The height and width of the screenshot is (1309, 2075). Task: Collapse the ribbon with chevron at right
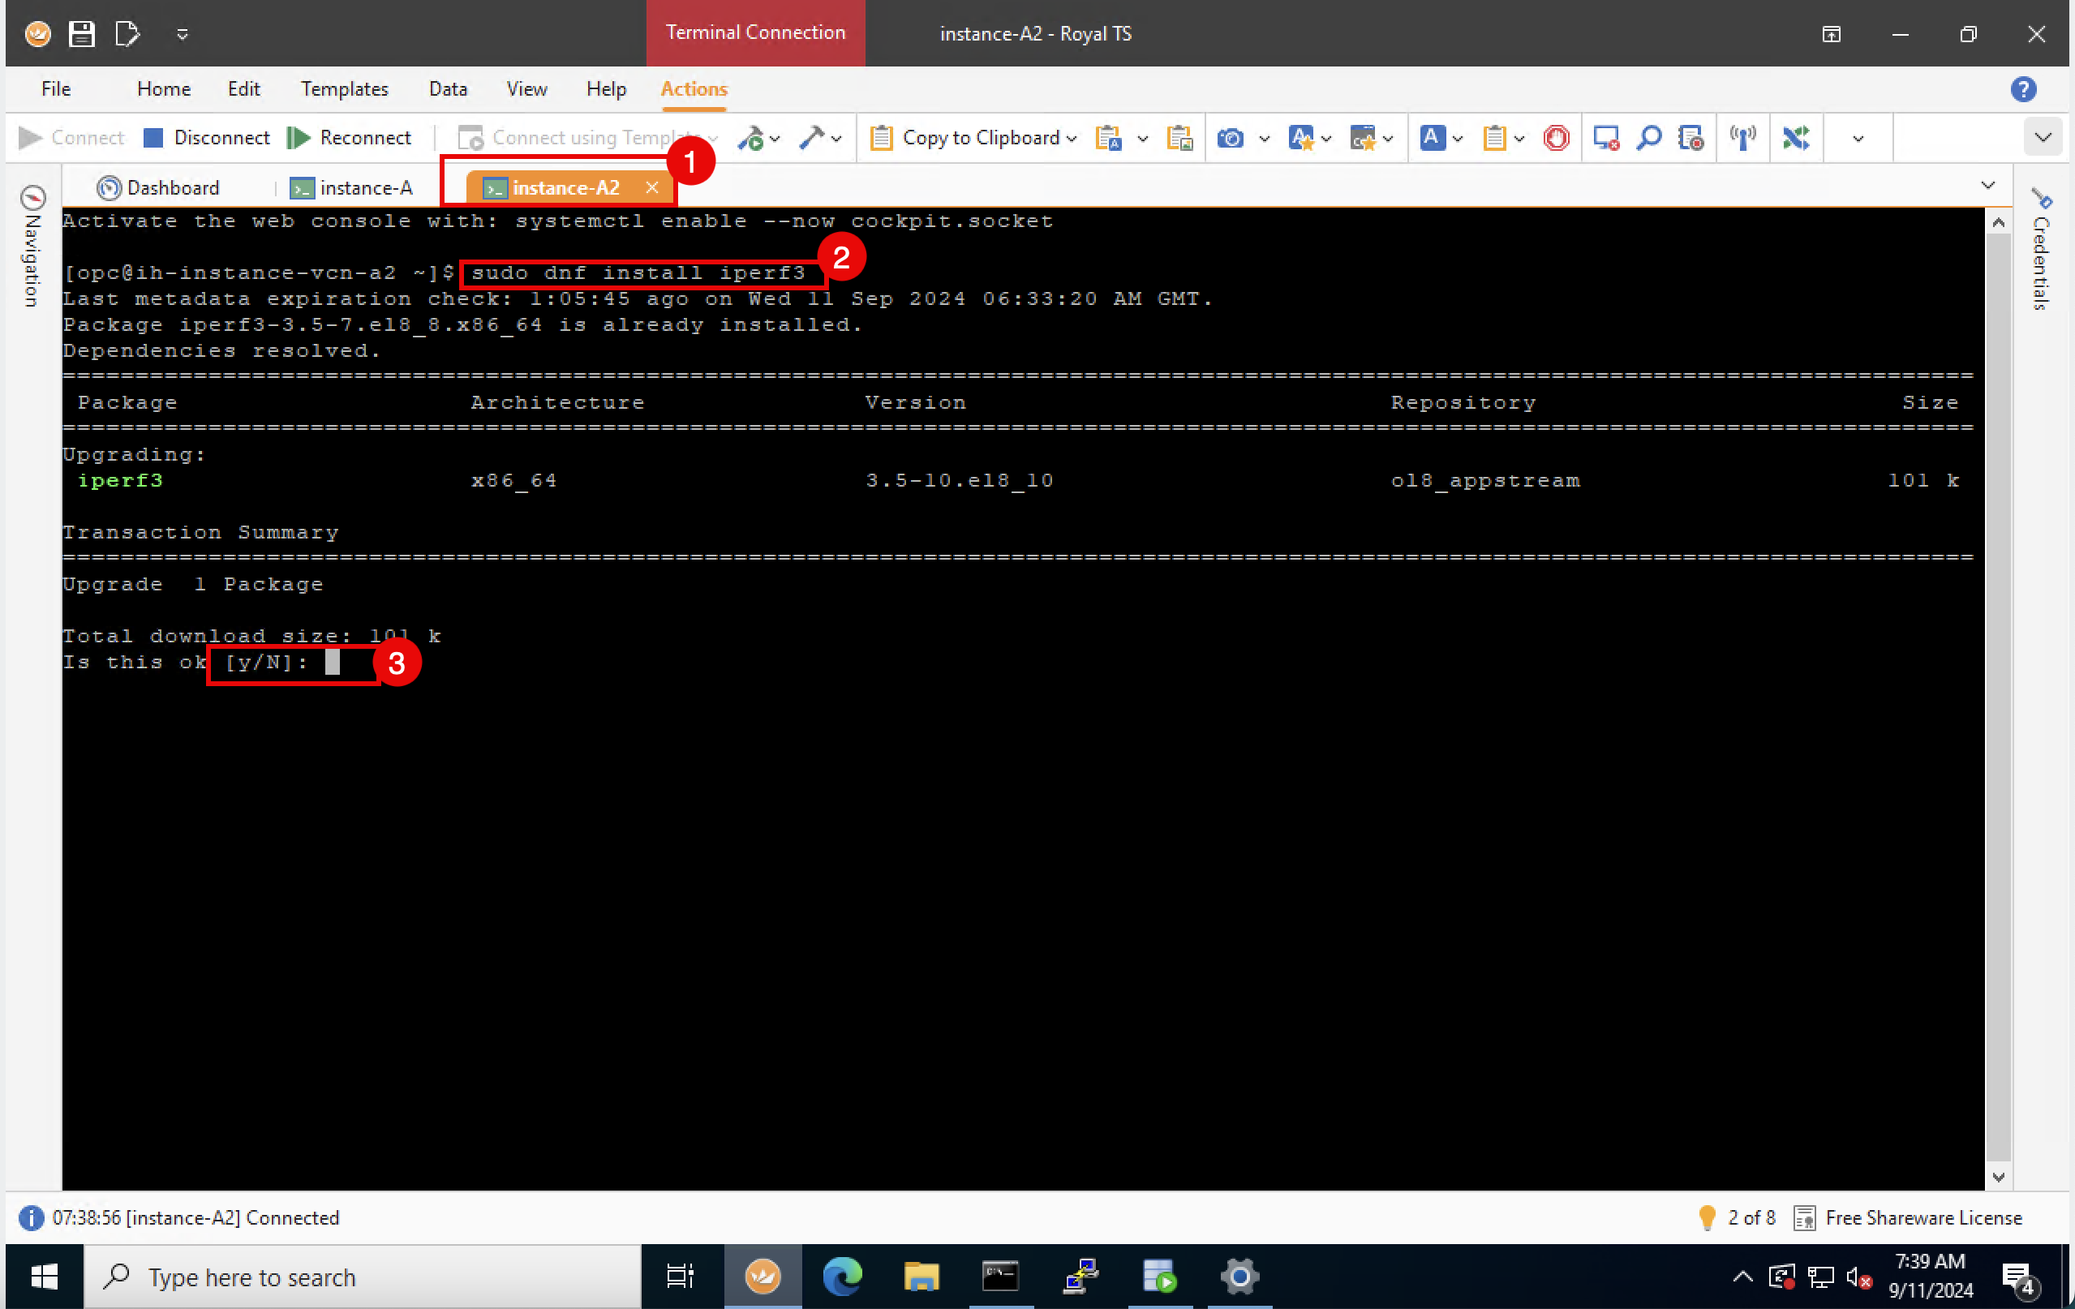[x=2043, y=138]
